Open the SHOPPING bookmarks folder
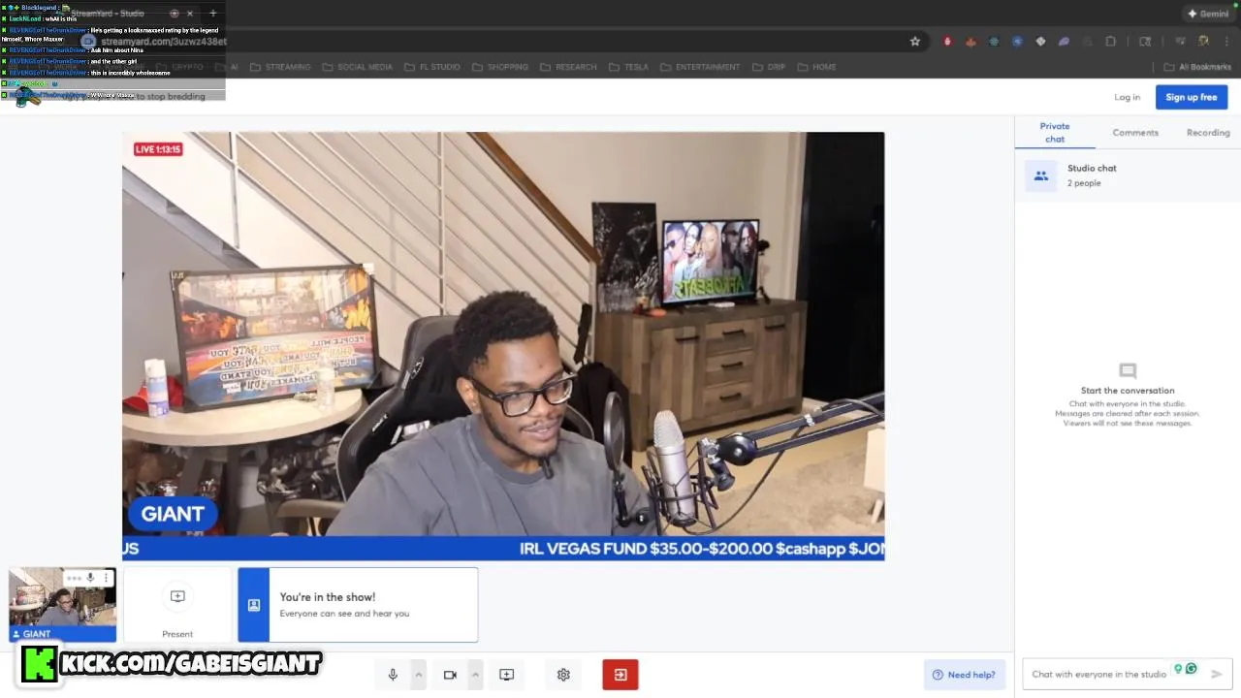1241x698 pixels. [x=500, y=67]
